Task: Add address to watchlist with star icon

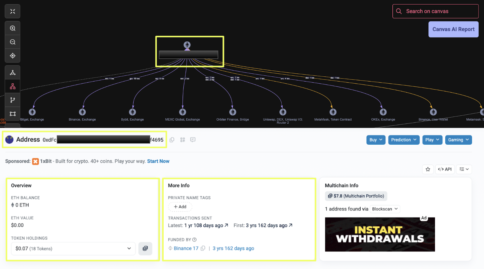Action: [428, 169]
